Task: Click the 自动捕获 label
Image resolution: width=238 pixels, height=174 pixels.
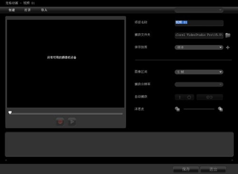Action: click(x=141, y=97)
